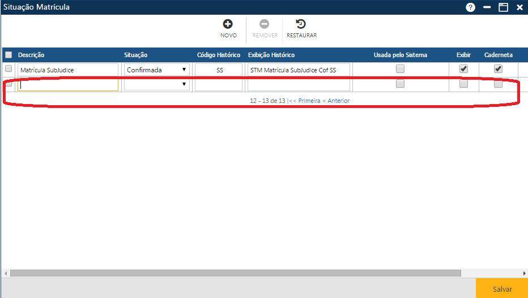This screenshot has height=298, width=528.
Task: Open the Confirmada Situação dropdown
Action: (157, 70)
